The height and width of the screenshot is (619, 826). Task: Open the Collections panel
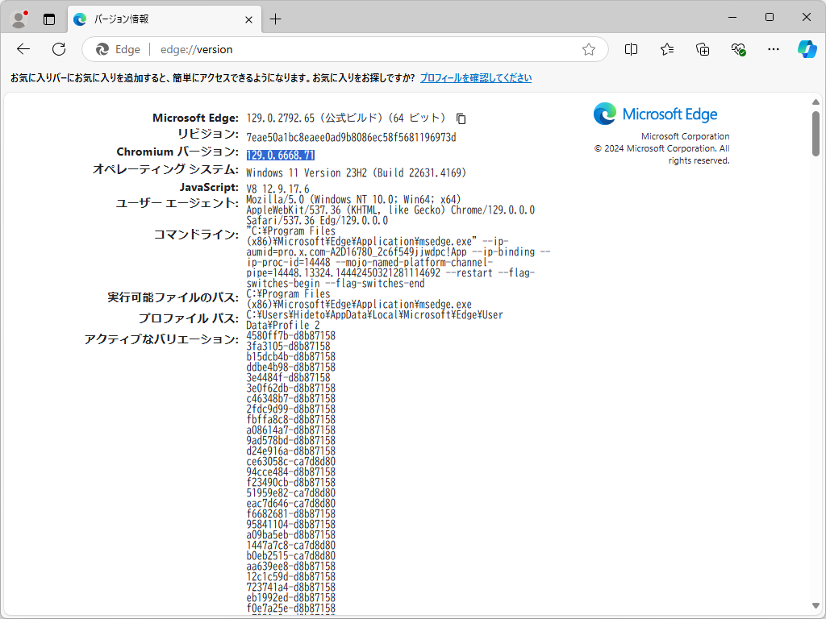pos(702,49)
